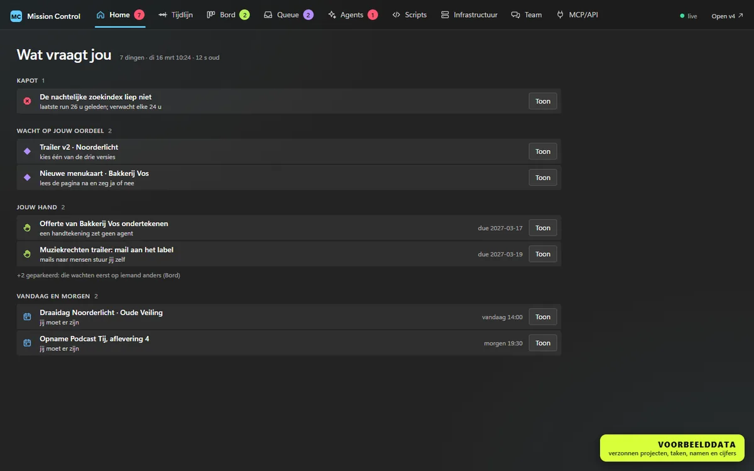
Task: Click the timeline icon beside Tijdlijn
Action: click(x=163, y=14)
